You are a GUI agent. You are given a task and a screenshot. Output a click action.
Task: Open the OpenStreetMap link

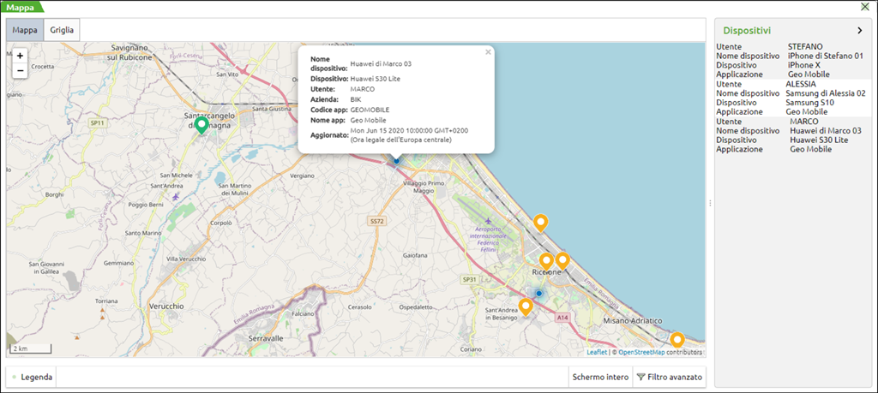[641, 352]
